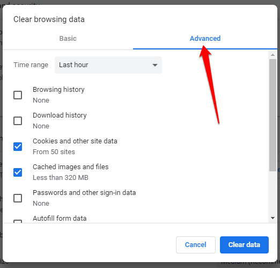280x268 pixels.
Task: Tick Passwords and other sign-in data checkbox
Action: click(18, 198)
